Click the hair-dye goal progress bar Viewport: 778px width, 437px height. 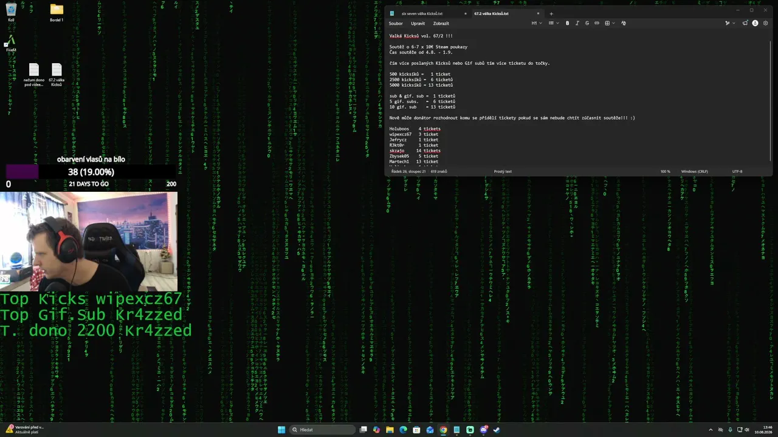pyautogui.click(x=91, y=172)
